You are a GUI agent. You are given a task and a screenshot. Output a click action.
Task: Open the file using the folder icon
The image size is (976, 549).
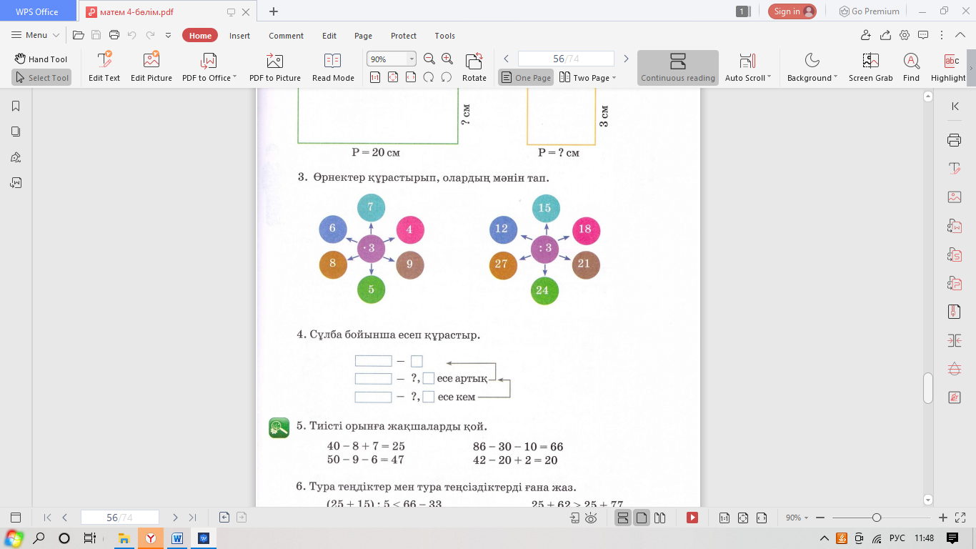point(79,35)
